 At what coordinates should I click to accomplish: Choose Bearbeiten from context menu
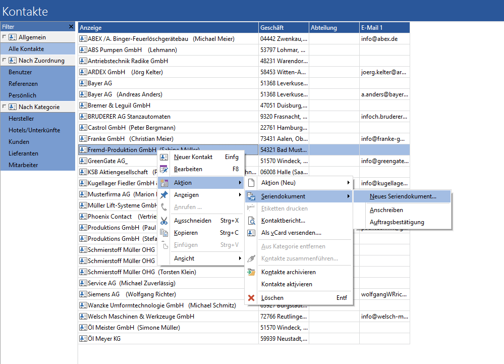(201, 169)
